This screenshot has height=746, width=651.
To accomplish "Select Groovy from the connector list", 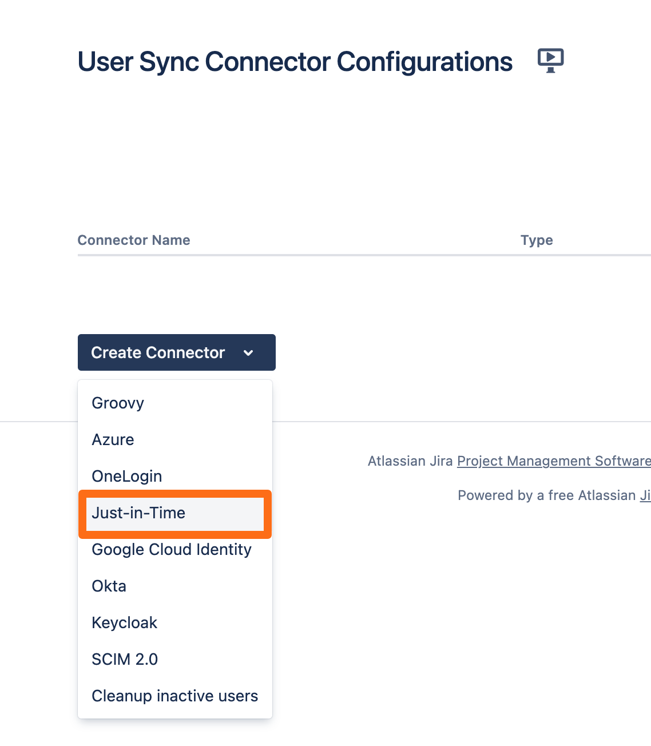I will tap(118, 403).
